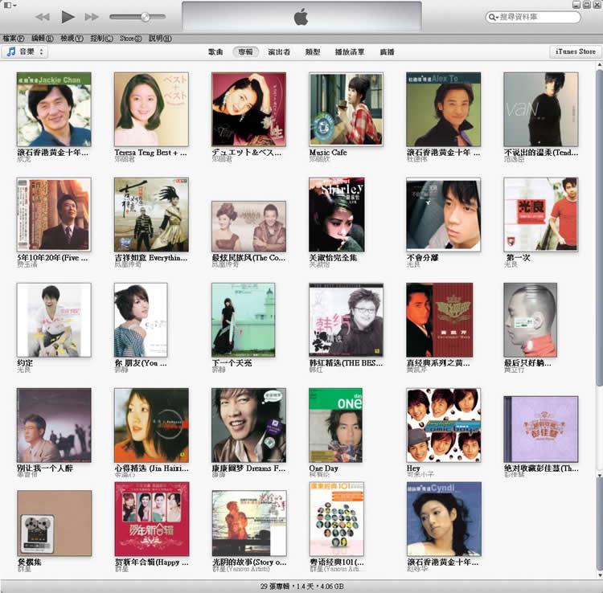Select the 韩红精选 album cover
603x593 pixels.
(346, 320)
